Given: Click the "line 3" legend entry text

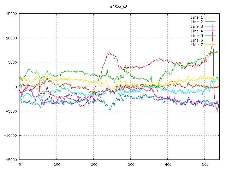Looking at the screenshot, I should pos(196,26).
